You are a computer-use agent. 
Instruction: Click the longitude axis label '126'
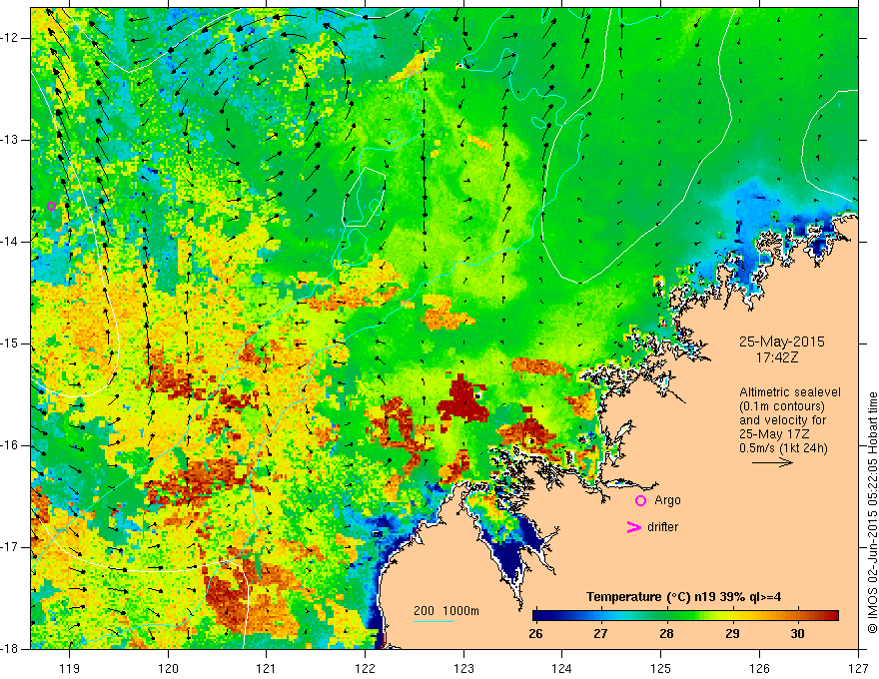coord(759,668)
